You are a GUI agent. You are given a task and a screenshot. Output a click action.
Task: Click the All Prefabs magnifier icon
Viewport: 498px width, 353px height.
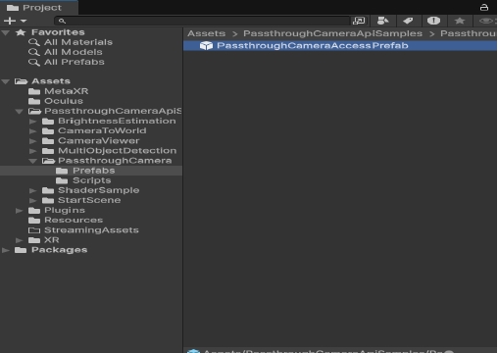pyautogui.click(x=34, y=62)
